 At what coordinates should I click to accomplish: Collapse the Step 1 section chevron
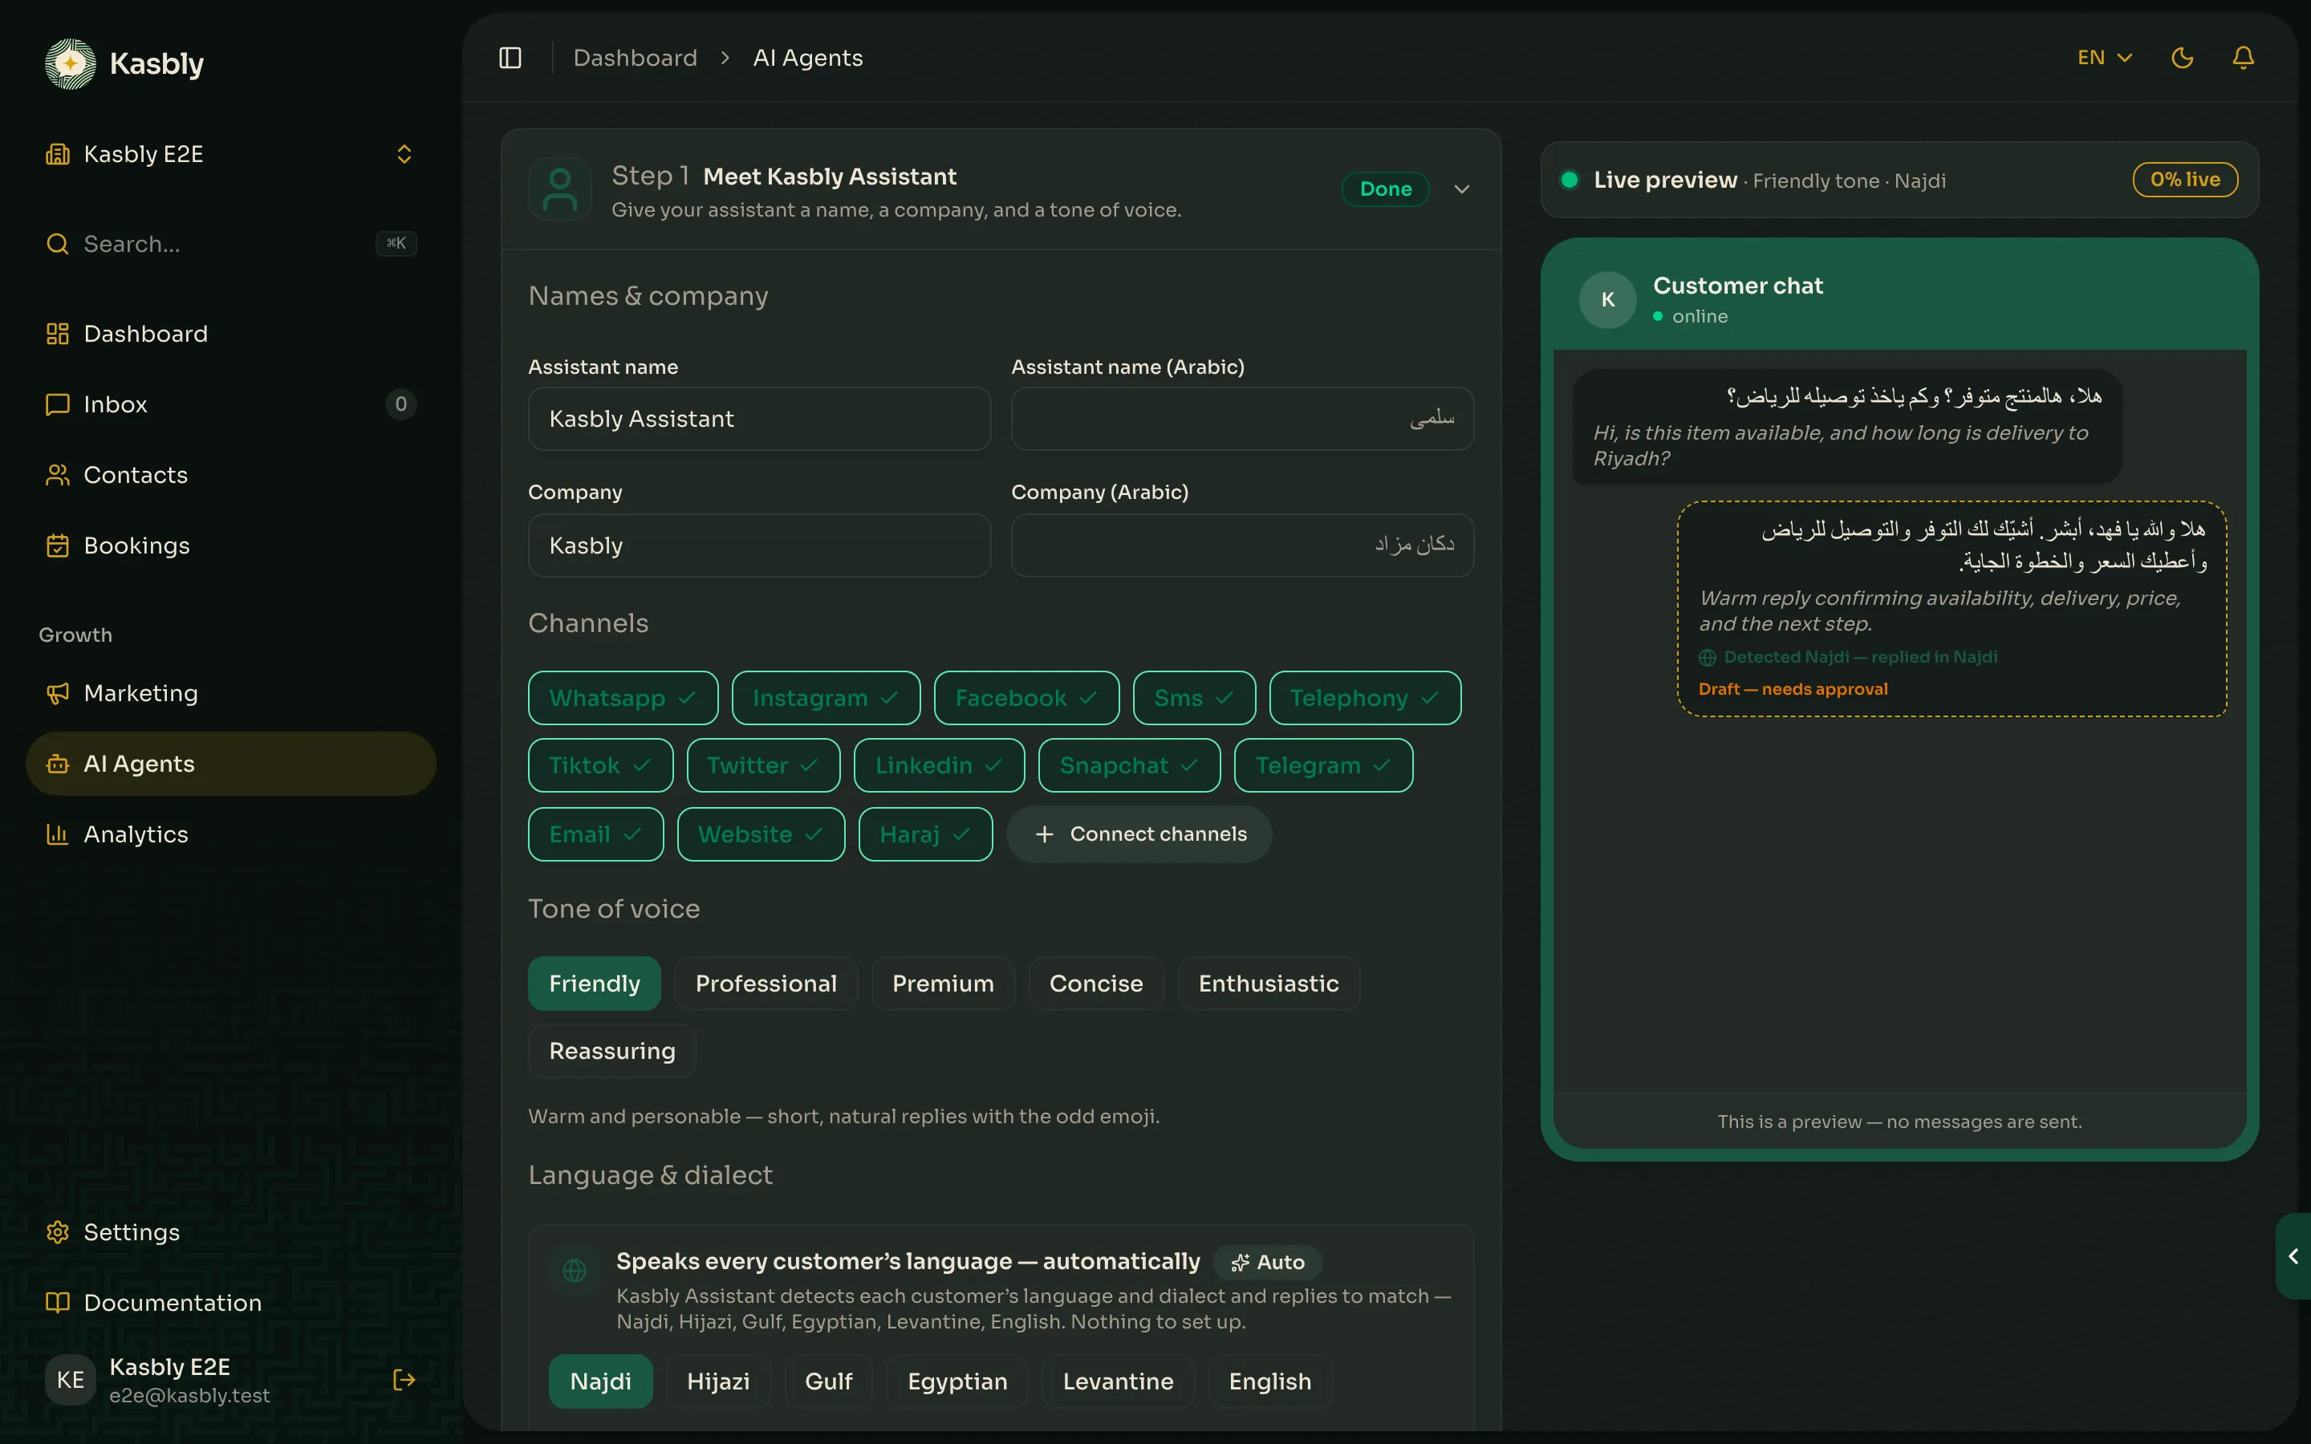1461,189
